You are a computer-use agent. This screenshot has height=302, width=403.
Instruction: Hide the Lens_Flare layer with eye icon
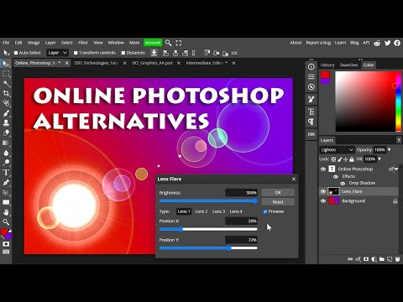(323, 191)
